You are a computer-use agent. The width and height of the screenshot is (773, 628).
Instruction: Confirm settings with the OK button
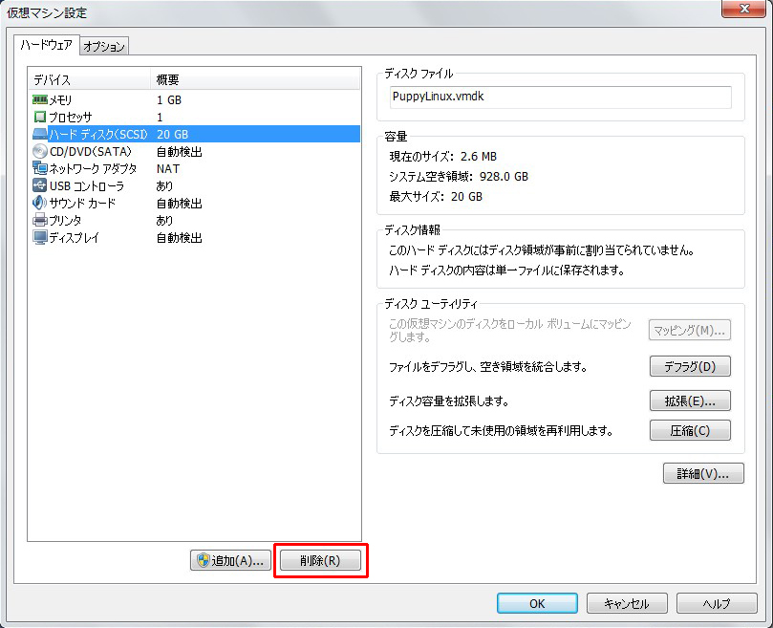click(536, 603)
